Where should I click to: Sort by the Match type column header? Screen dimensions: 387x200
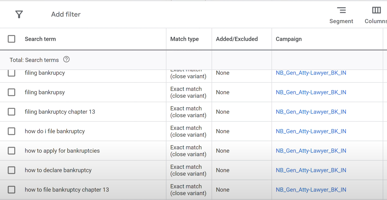(x=184, y=39)
